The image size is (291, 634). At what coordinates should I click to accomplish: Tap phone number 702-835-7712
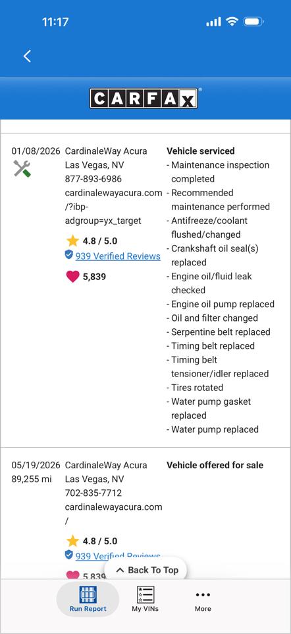tap(93, 493)
